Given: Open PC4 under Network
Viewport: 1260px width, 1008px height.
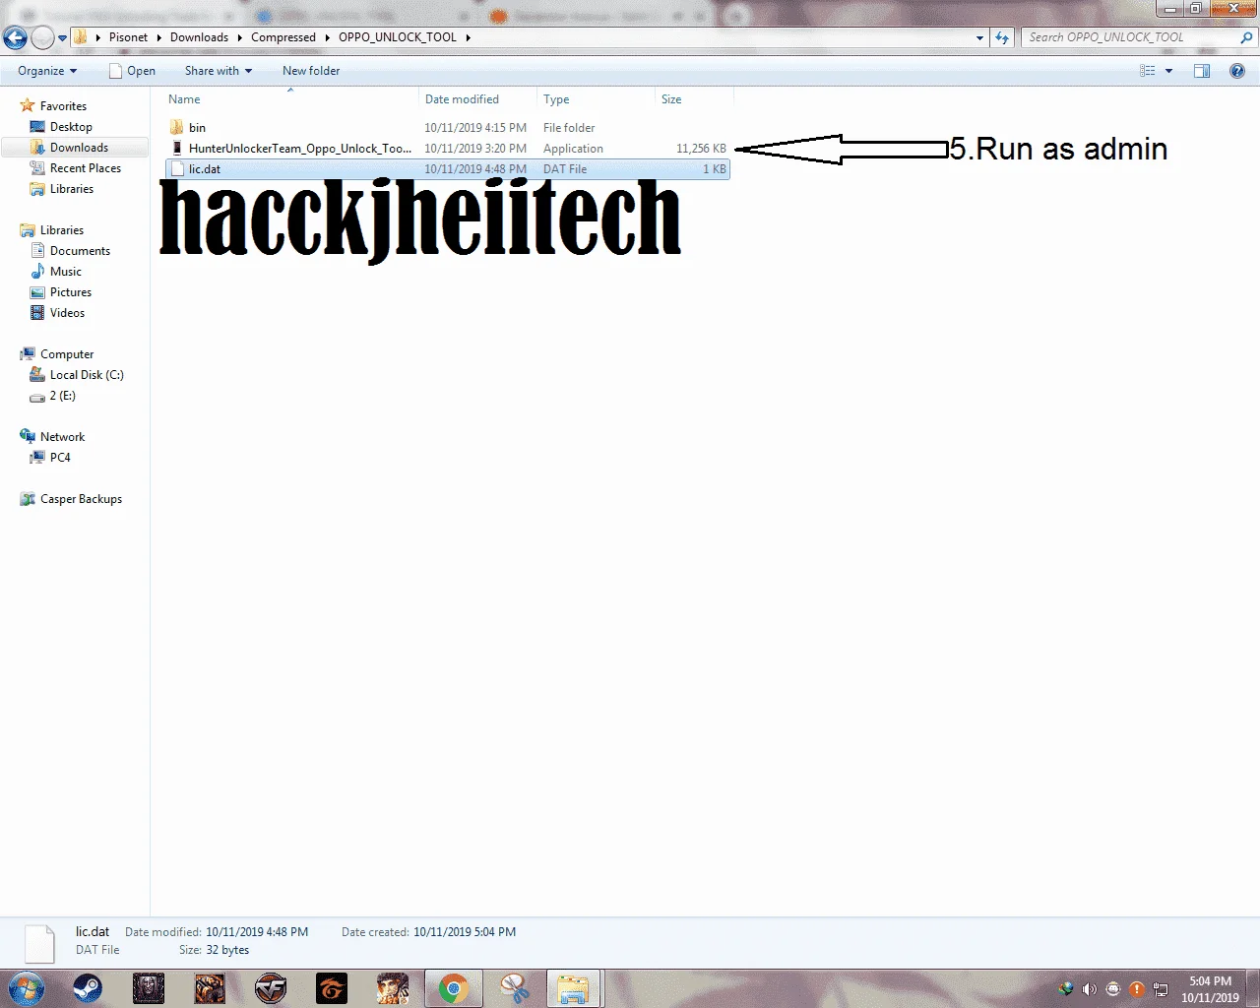Looking at the screenshot, I should pyautogui.click(x=60, y=458).
